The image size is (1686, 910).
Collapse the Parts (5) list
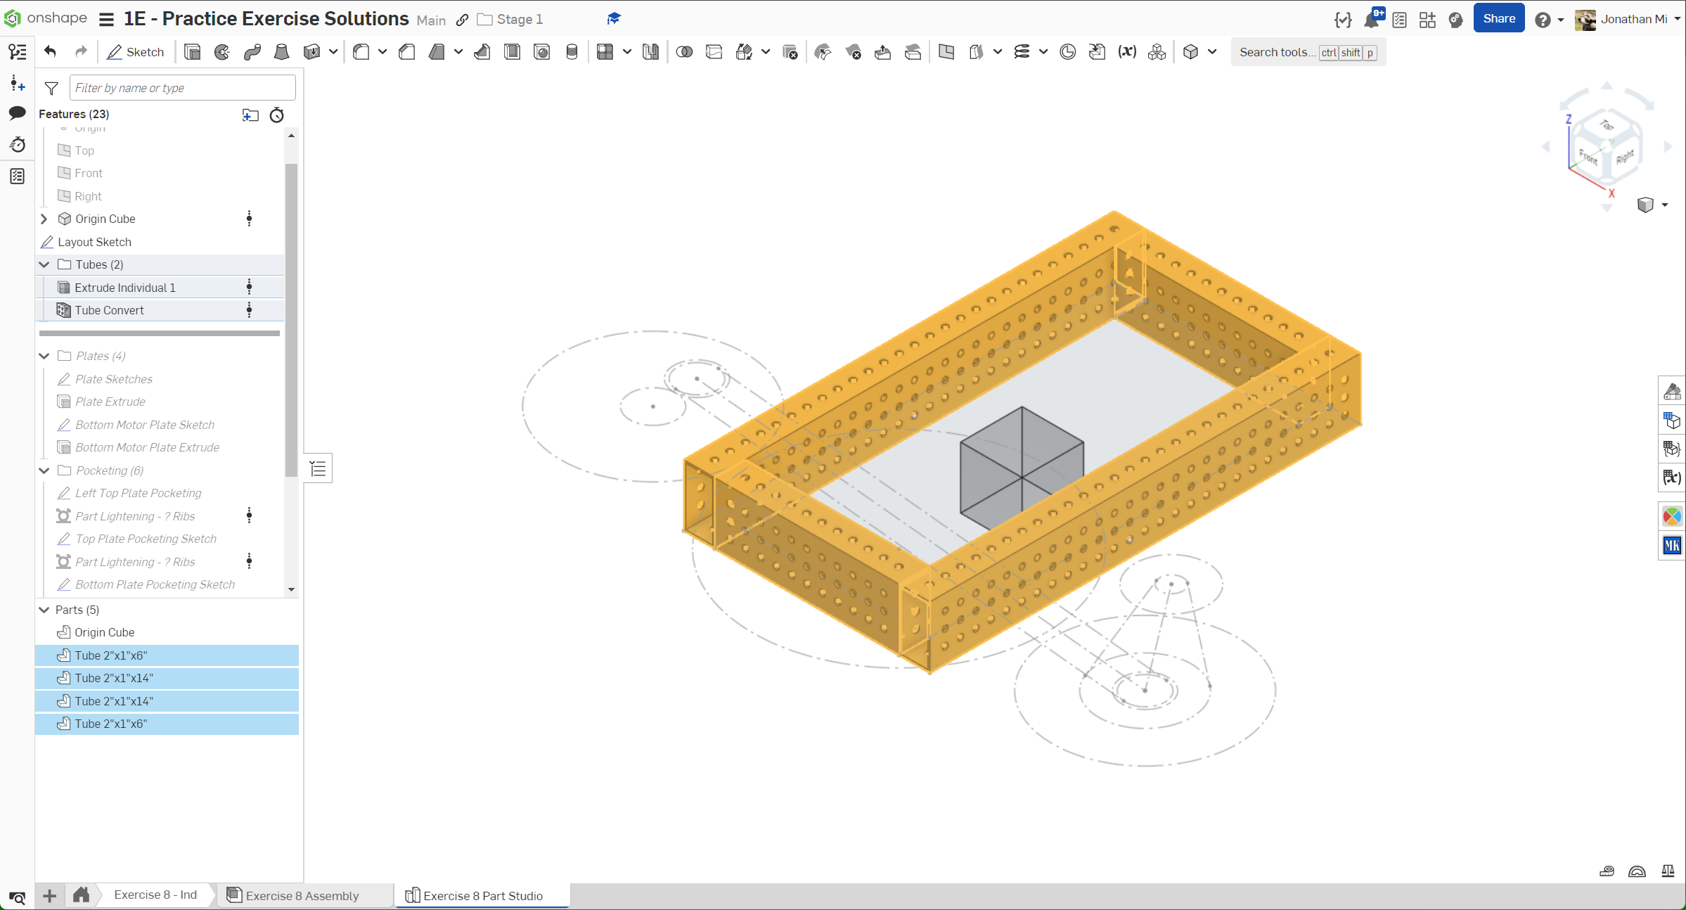(44, 610)
